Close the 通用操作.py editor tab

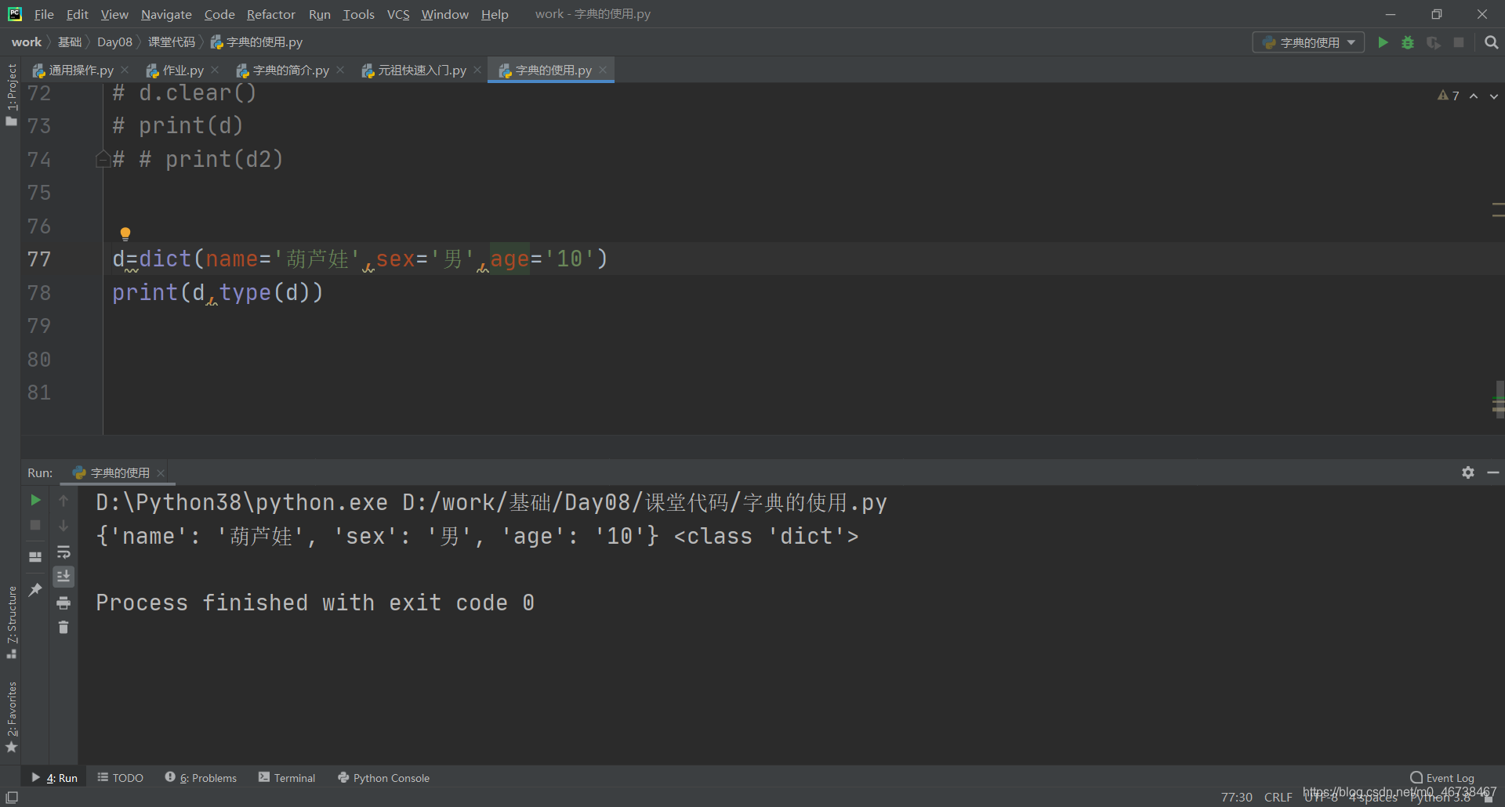[125, 70]
